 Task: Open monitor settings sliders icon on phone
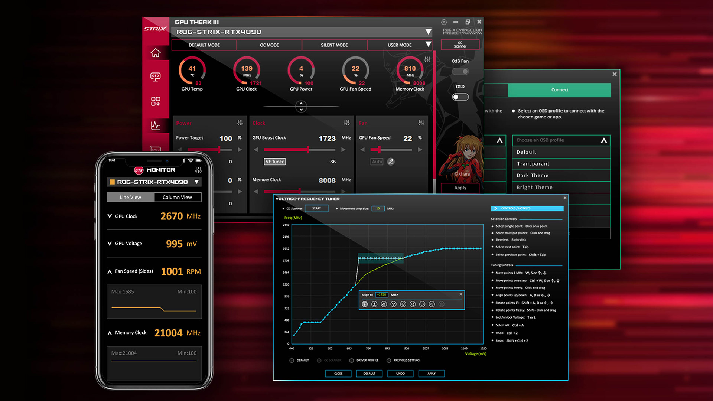tap(198, 170)
